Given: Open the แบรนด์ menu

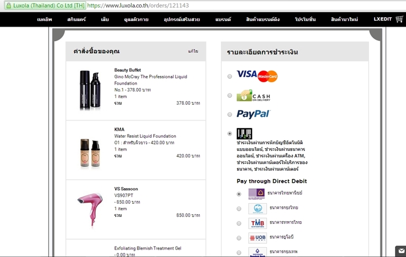Looking at the screenshot, I should (223, 19).
